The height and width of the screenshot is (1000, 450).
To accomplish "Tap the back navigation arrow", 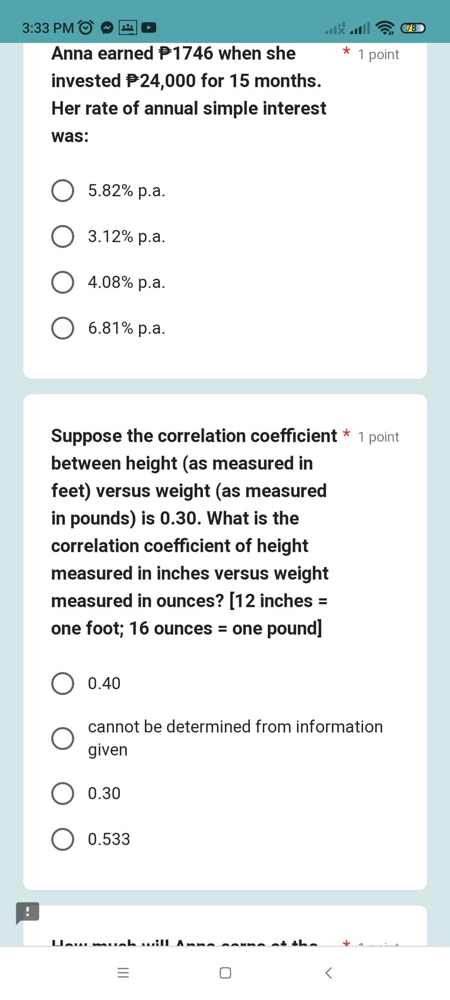I will click(328, 972).
